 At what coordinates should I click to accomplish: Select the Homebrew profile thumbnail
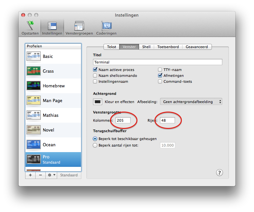pos(34,86)
